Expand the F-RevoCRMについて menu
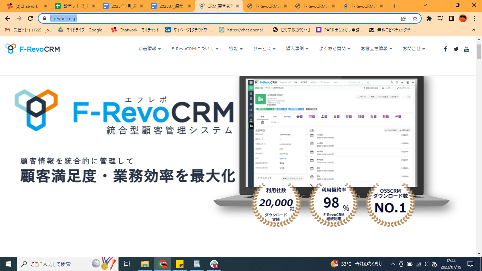Screen dimensions: 482x271 195,49
